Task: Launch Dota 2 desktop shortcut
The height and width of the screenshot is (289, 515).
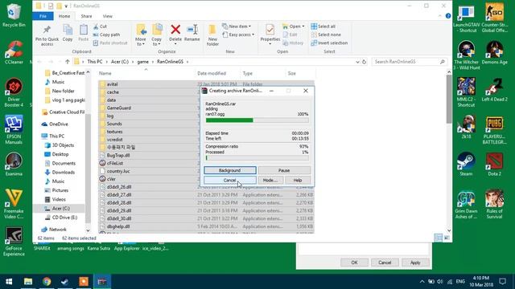Action: pyautogui.click(x=494, y=164)
